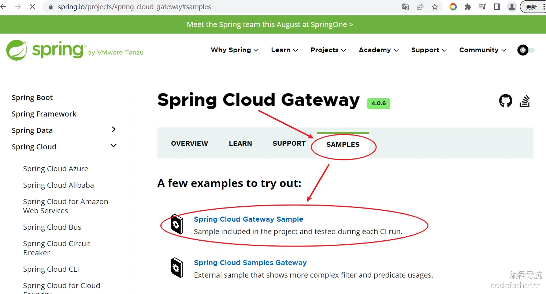The height and width of the screenshot is (294, 546).
Task: Expand the Spring Data sidebar chevron
Action: [114, 130]
